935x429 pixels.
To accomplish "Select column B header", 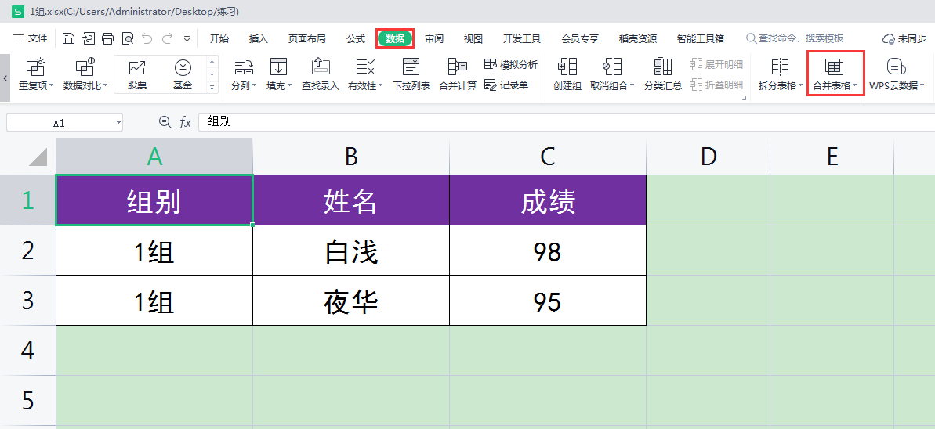I will pos(351,157).
